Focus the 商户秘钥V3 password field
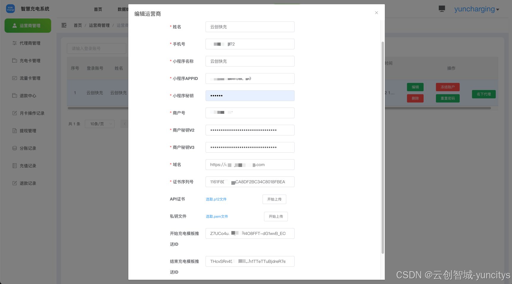The width and height of the screenshot is (512, 284). (x=250, y=147)
